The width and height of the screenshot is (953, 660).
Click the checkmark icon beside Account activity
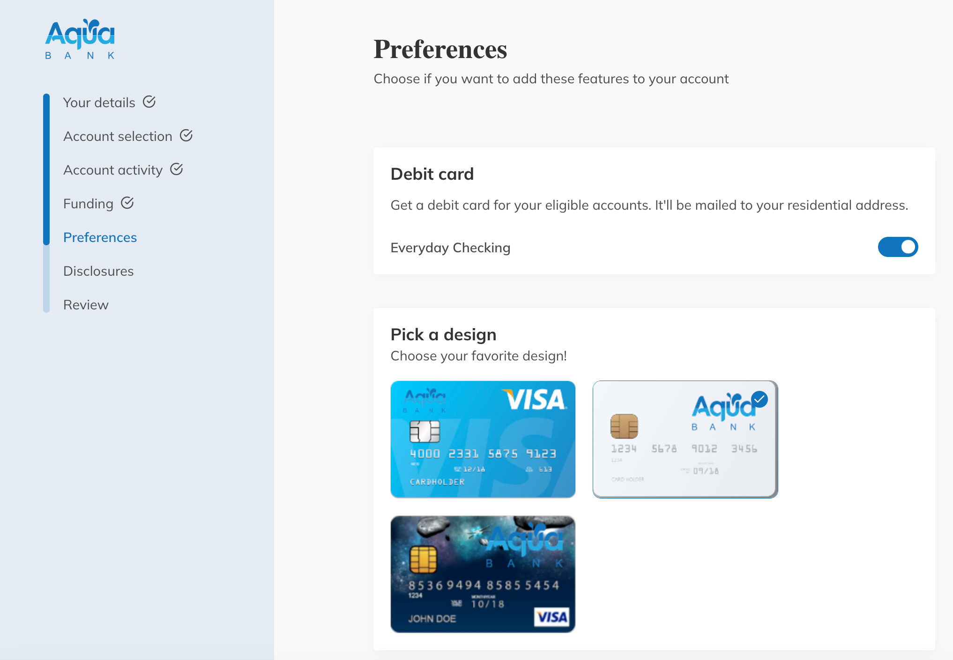click(x=176, y=169)
